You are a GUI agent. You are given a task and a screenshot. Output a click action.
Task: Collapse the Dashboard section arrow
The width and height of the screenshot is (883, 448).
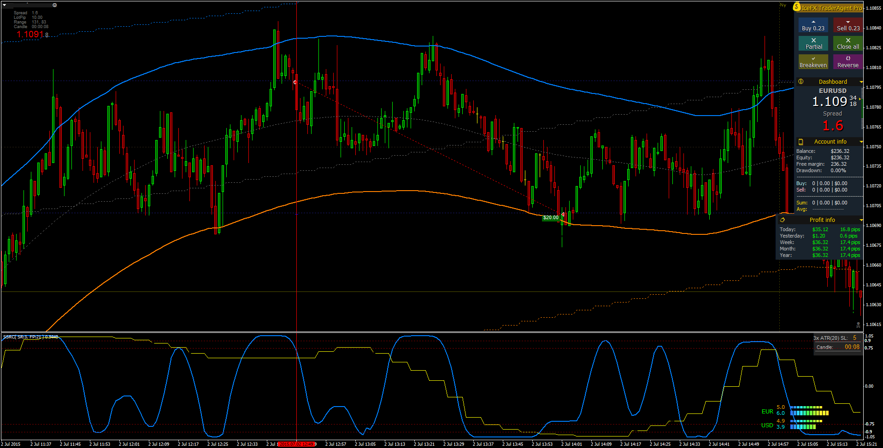(x=861, y=82)
